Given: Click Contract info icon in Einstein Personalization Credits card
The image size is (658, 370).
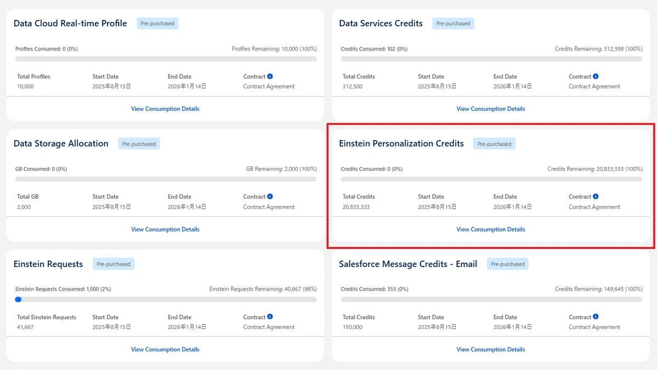Looking at the screenshot, I should (596, 196).
